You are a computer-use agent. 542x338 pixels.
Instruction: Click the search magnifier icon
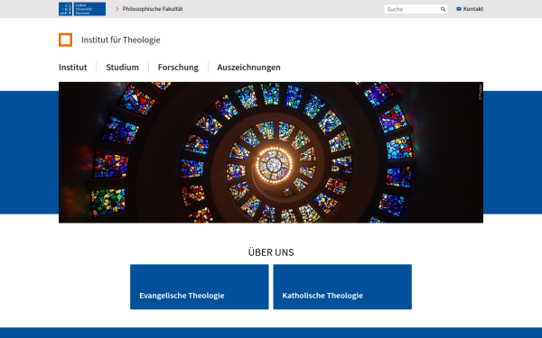point(443,9)
